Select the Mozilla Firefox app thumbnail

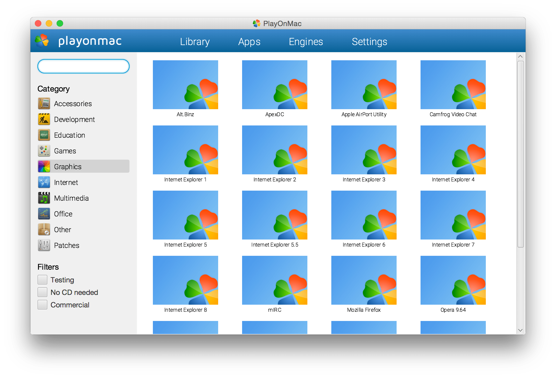click(x=364, y=280)
